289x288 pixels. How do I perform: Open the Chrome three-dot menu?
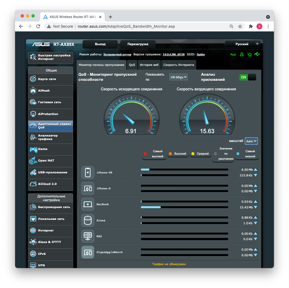coord(268,26)
